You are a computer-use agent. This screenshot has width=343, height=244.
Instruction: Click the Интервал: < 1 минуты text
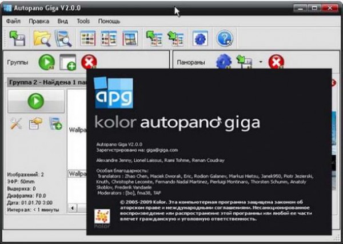tap(33, 210)
